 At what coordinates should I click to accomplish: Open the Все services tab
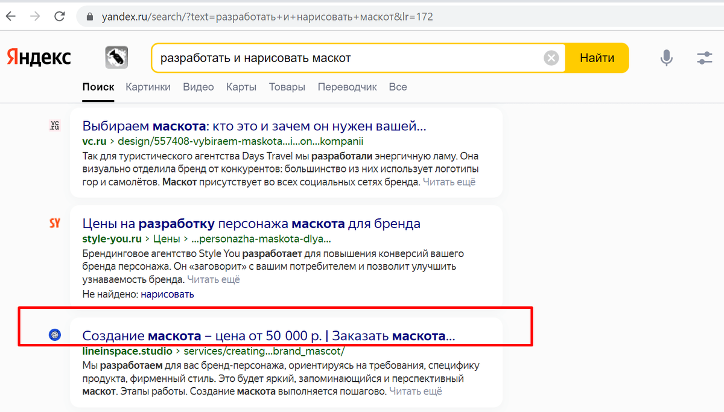398,87
